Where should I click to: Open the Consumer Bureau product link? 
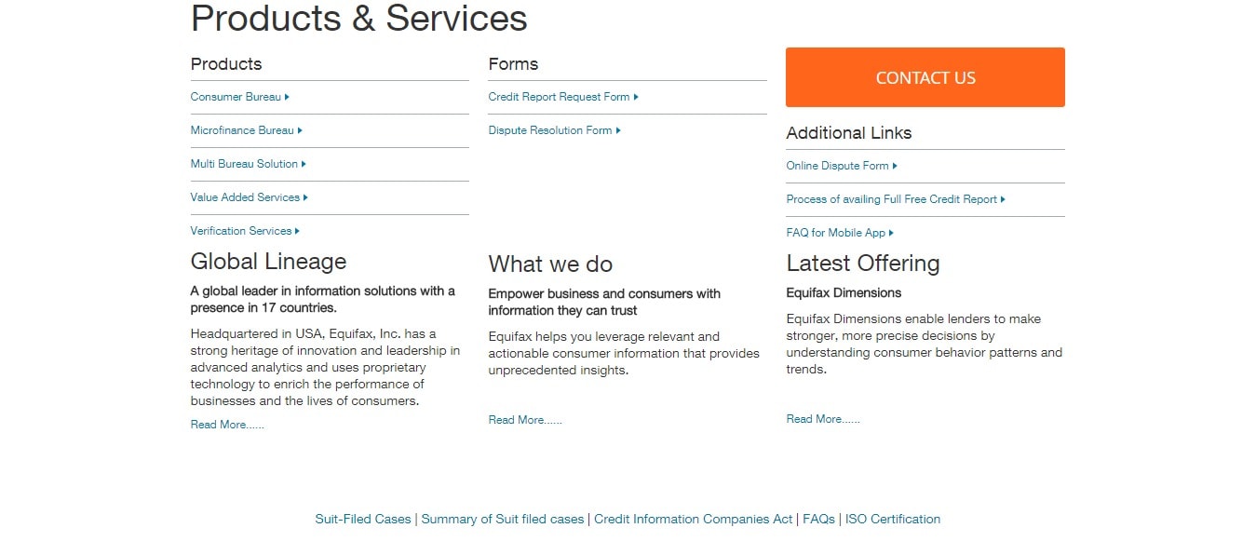240,97
